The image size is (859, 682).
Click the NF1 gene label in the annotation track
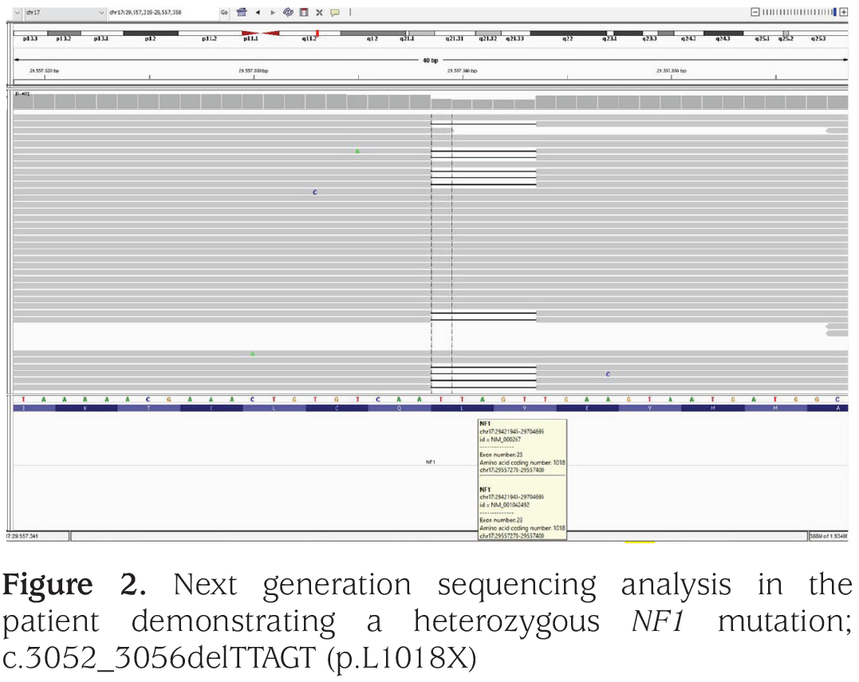pos(431,463)
